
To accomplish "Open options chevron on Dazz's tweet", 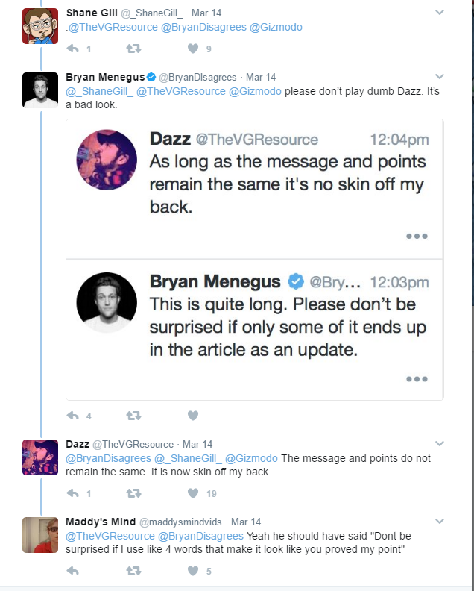I will coord(440,444).
